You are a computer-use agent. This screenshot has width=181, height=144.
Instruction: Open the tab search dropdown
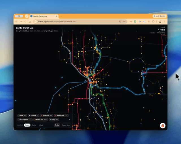[27, 16]
